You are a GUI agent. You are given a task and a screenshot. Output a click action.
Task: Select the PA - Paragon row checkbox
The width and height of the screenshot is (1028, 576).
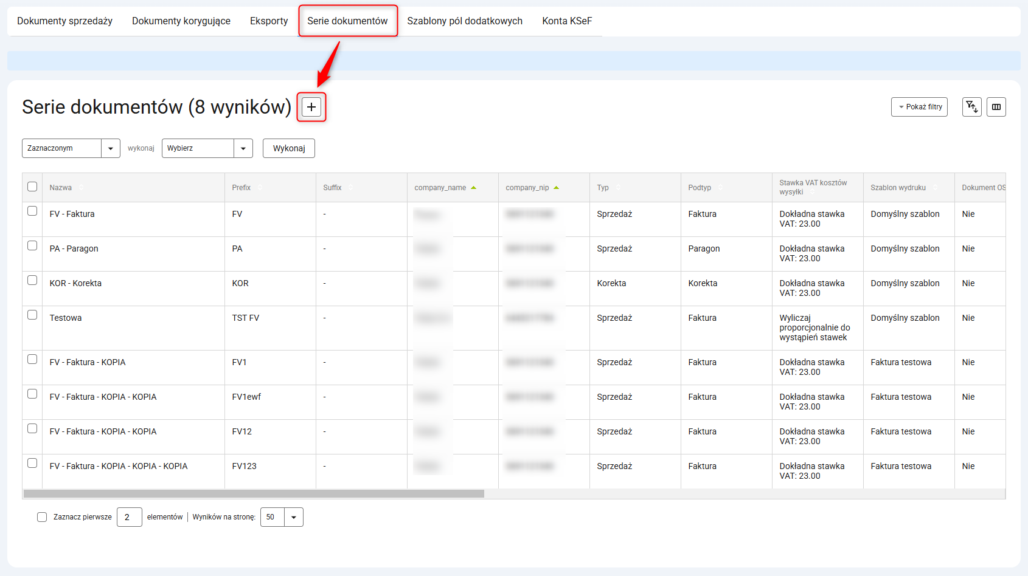click(32, 245)
